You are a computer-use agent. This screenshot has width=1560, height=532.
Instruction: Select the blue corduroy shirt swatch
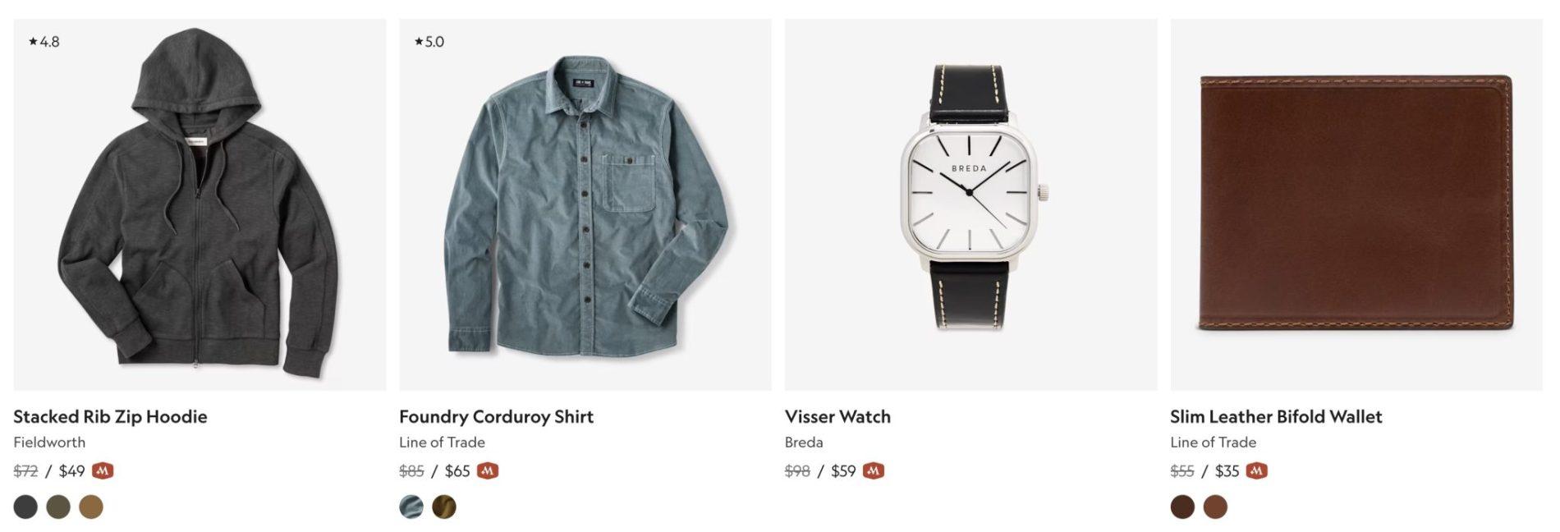(411, 507)
